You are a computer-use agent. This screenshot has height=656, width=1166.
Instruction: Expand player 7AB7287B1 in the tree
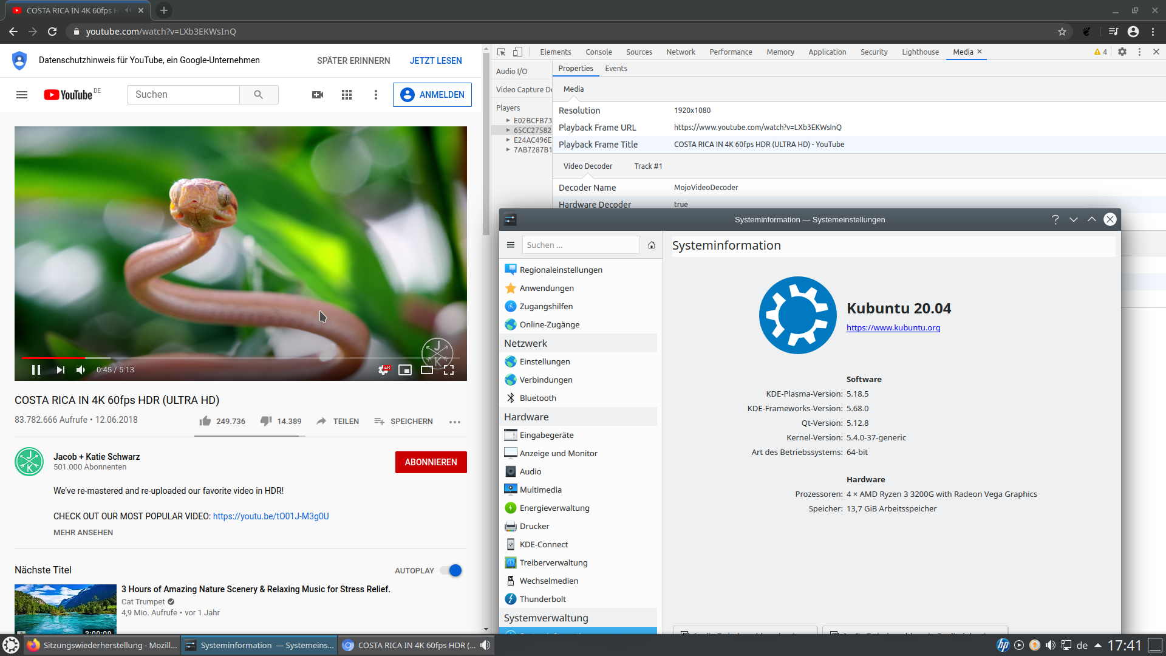click(508, 149)
